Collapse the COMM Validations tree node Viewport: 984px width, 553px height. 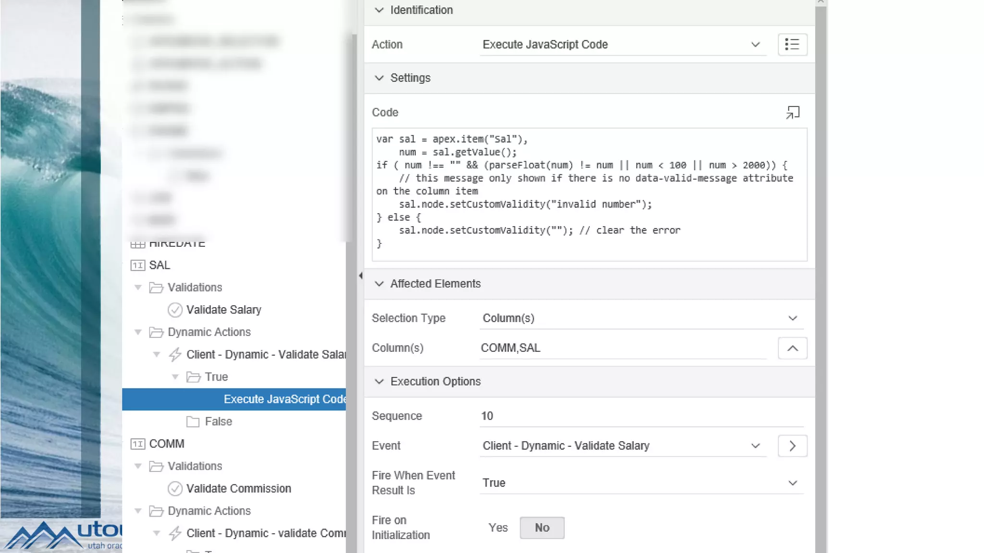coord(138,466)
